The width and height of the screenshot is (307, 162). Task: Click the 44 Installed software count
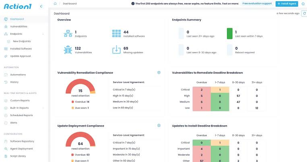point(126,32)
